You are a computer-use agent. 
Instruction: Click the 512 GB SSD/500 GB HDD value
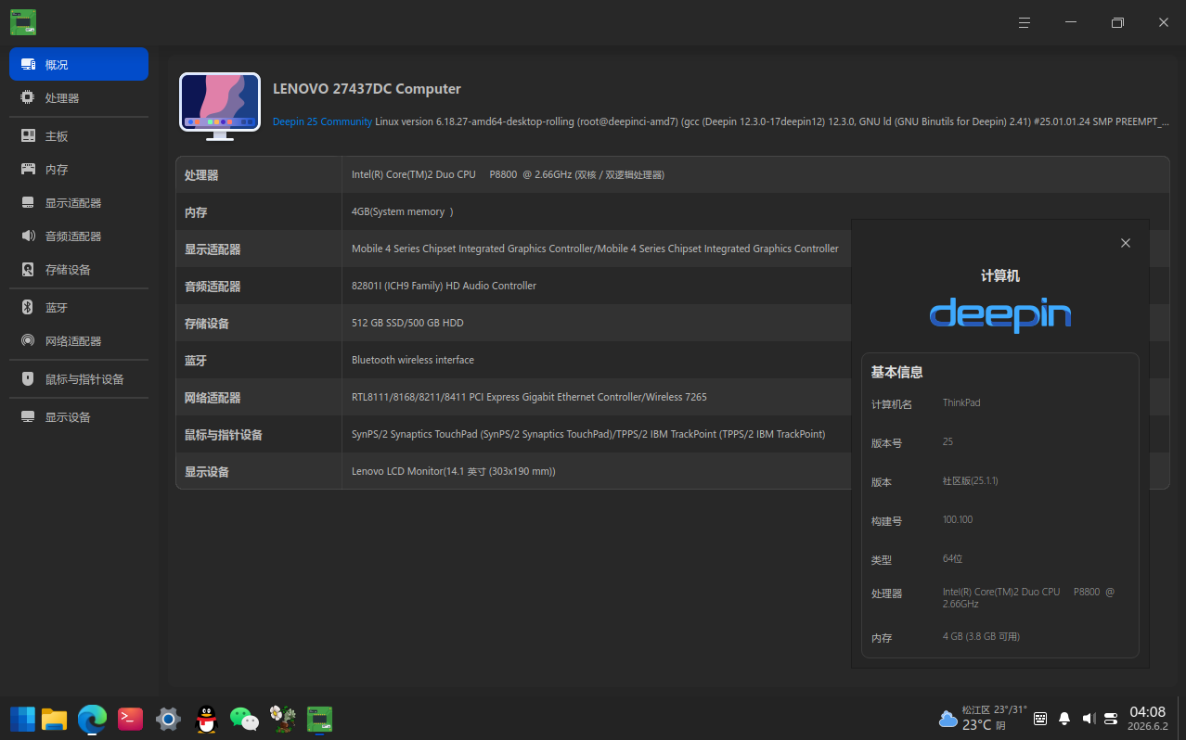407,323
